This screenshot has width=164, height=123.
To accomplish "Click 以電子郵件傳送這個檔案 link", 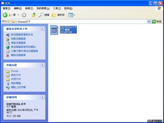I will tap(24, 51).
